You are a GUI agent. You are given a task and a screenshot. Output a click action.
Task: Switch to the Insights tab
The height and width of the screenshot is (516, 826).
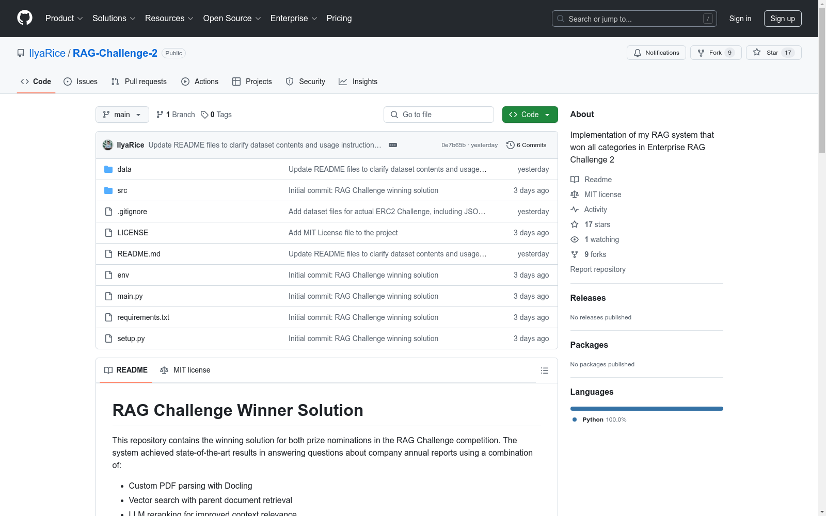tap(358, 82)
